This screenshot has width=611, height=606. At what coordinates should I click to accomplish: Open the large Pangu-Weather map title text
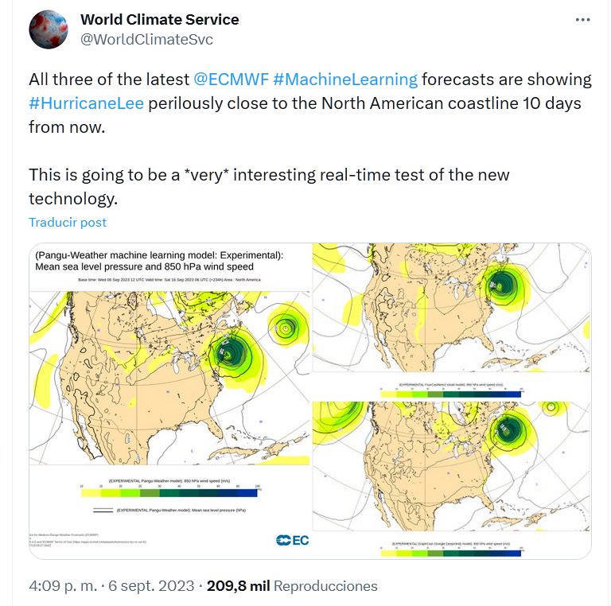(x=159, y=261)
